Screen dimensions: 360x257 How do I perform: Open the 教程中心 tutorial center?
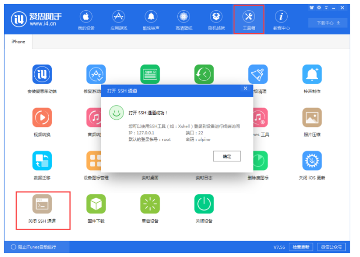(x=281, y=20)
